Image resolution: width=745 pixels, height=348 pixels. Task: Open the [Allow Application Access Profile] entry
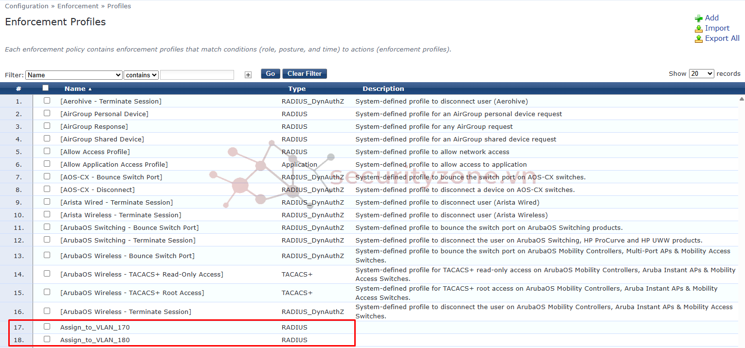click(x=114, y=165)
